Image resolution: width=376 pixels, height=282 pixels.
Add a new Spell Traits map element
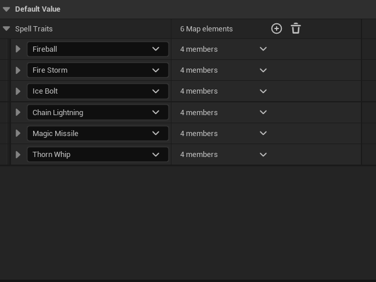[x=277, y=28]
